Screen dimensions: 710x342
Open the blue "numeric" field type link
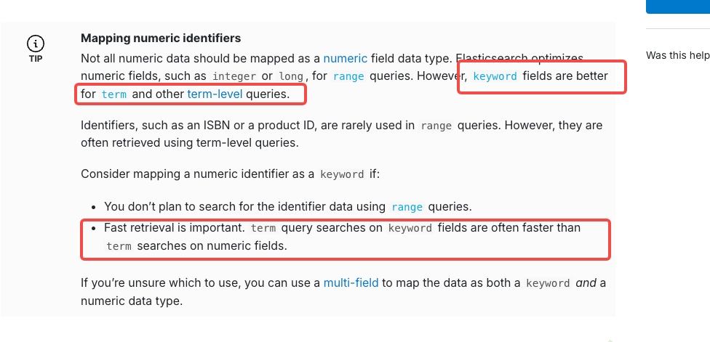[346, 58]
